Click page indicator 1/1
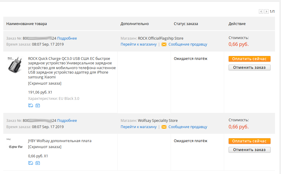Image resolution: width=281 pixels, height=174 pixels. point(272,12)
